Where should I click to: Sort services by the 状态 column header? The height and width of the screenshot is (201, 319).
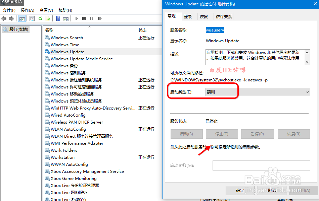(149, 30)
